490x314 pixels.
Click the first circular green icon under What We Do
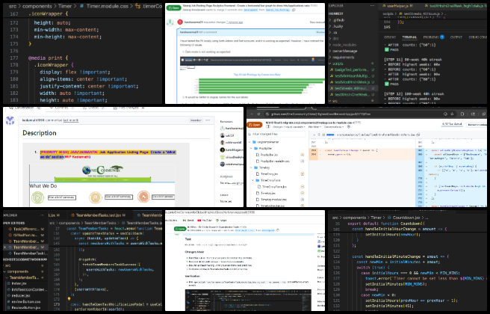point(37,197)
